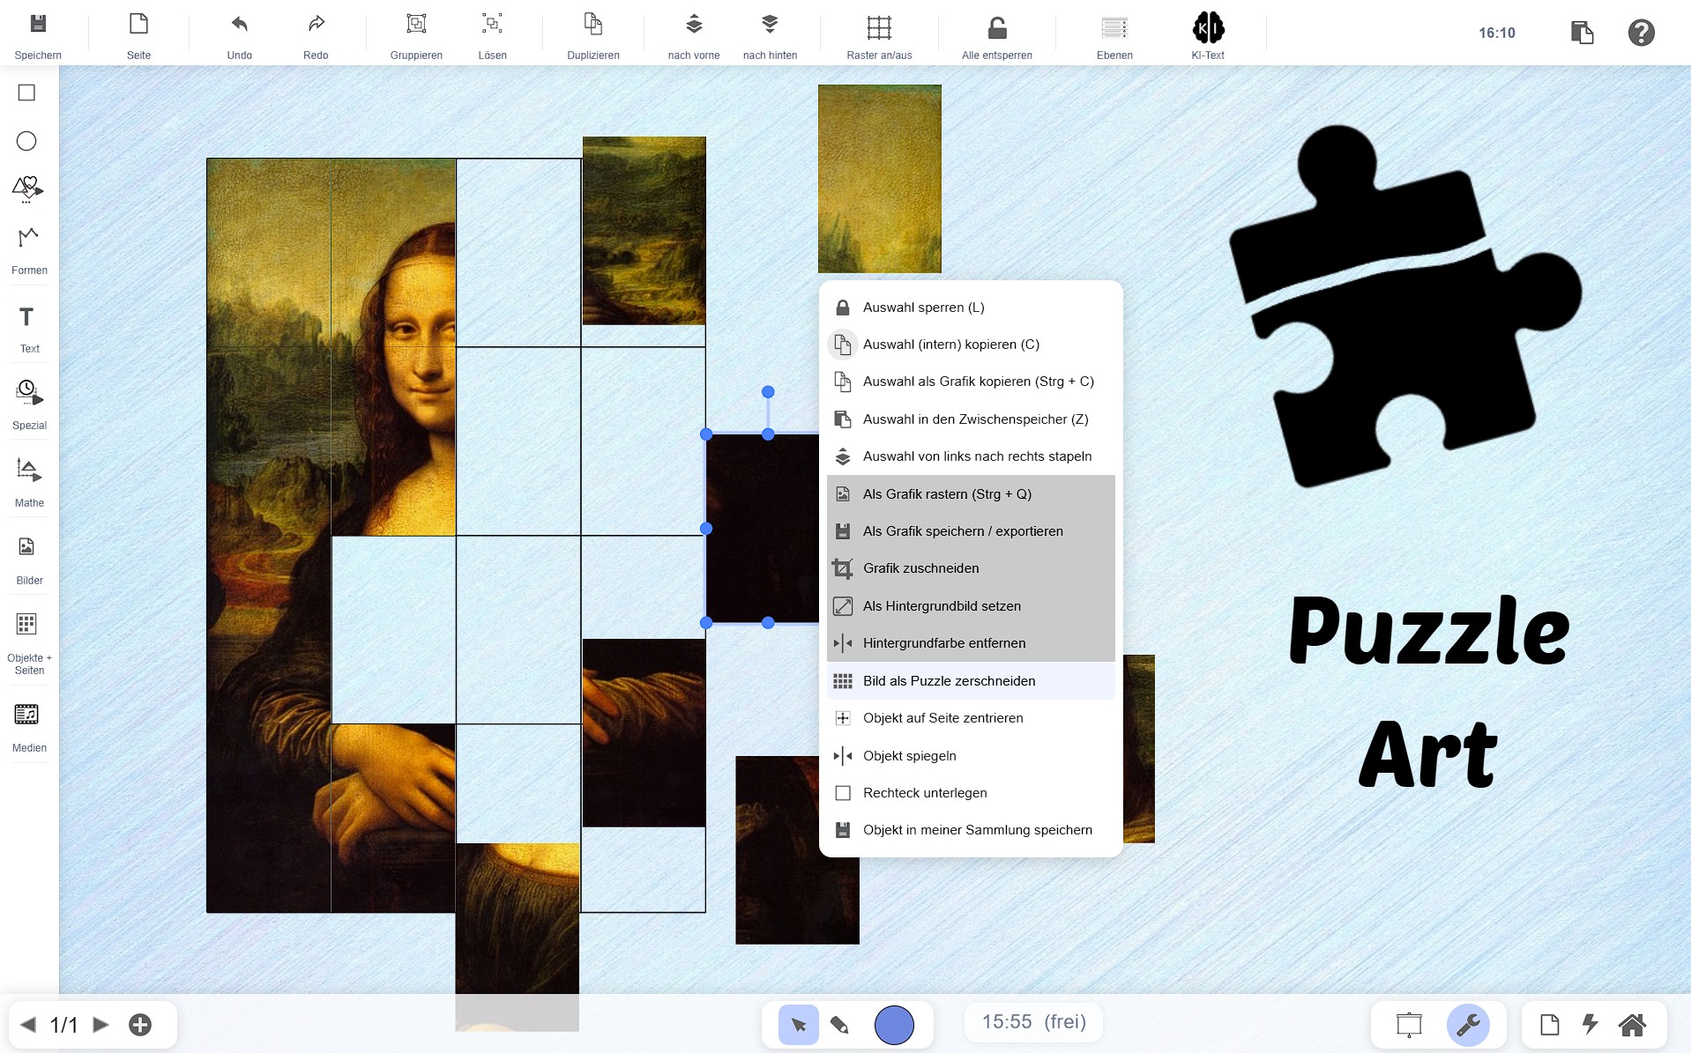Select Als Hintergrundbild setzen

pos(971,606)
